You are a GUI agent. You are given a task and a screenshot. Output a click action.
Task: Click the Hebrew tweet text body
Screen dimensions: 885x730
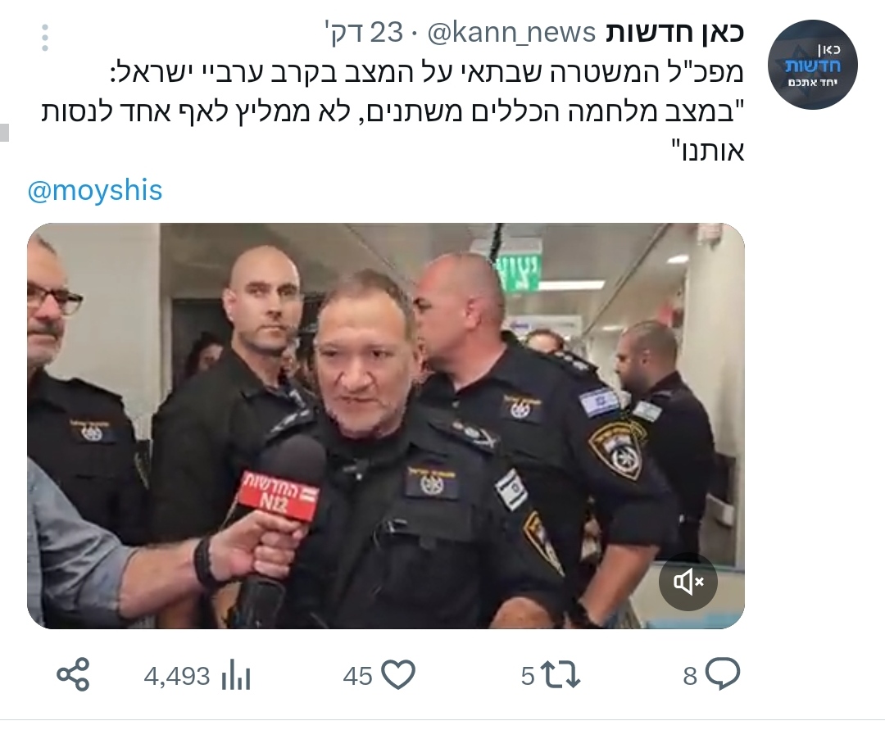(x=393, y=111)
